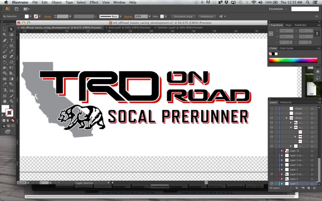Select the Type tool
This screenshot has width=322, height=201.
tap(11, 41)
